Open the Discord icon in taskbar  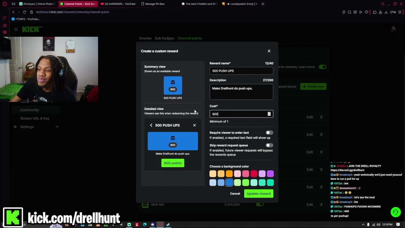click(x=153, y=225)
